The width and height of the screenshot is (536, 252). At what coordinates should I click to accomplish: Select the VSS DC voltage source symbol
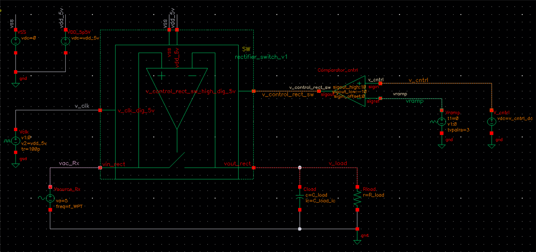(15, 41)
